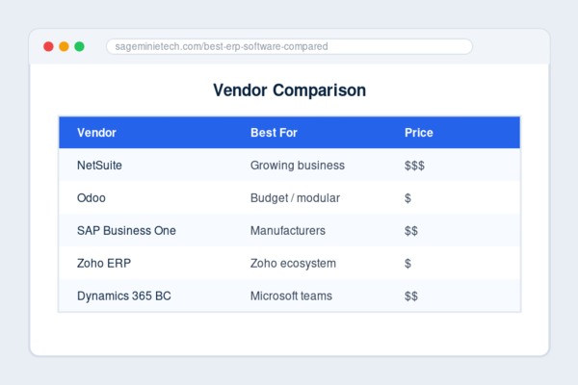Click the red close window dot

click(48, 46)
